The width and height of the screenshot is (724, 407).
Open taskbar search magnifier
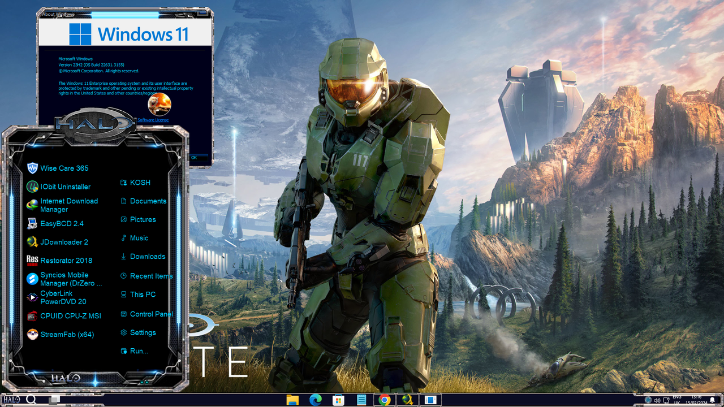click(x=31, y=400)
